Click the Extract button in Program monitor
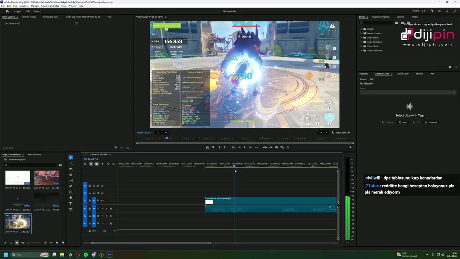 pos(271,147)
